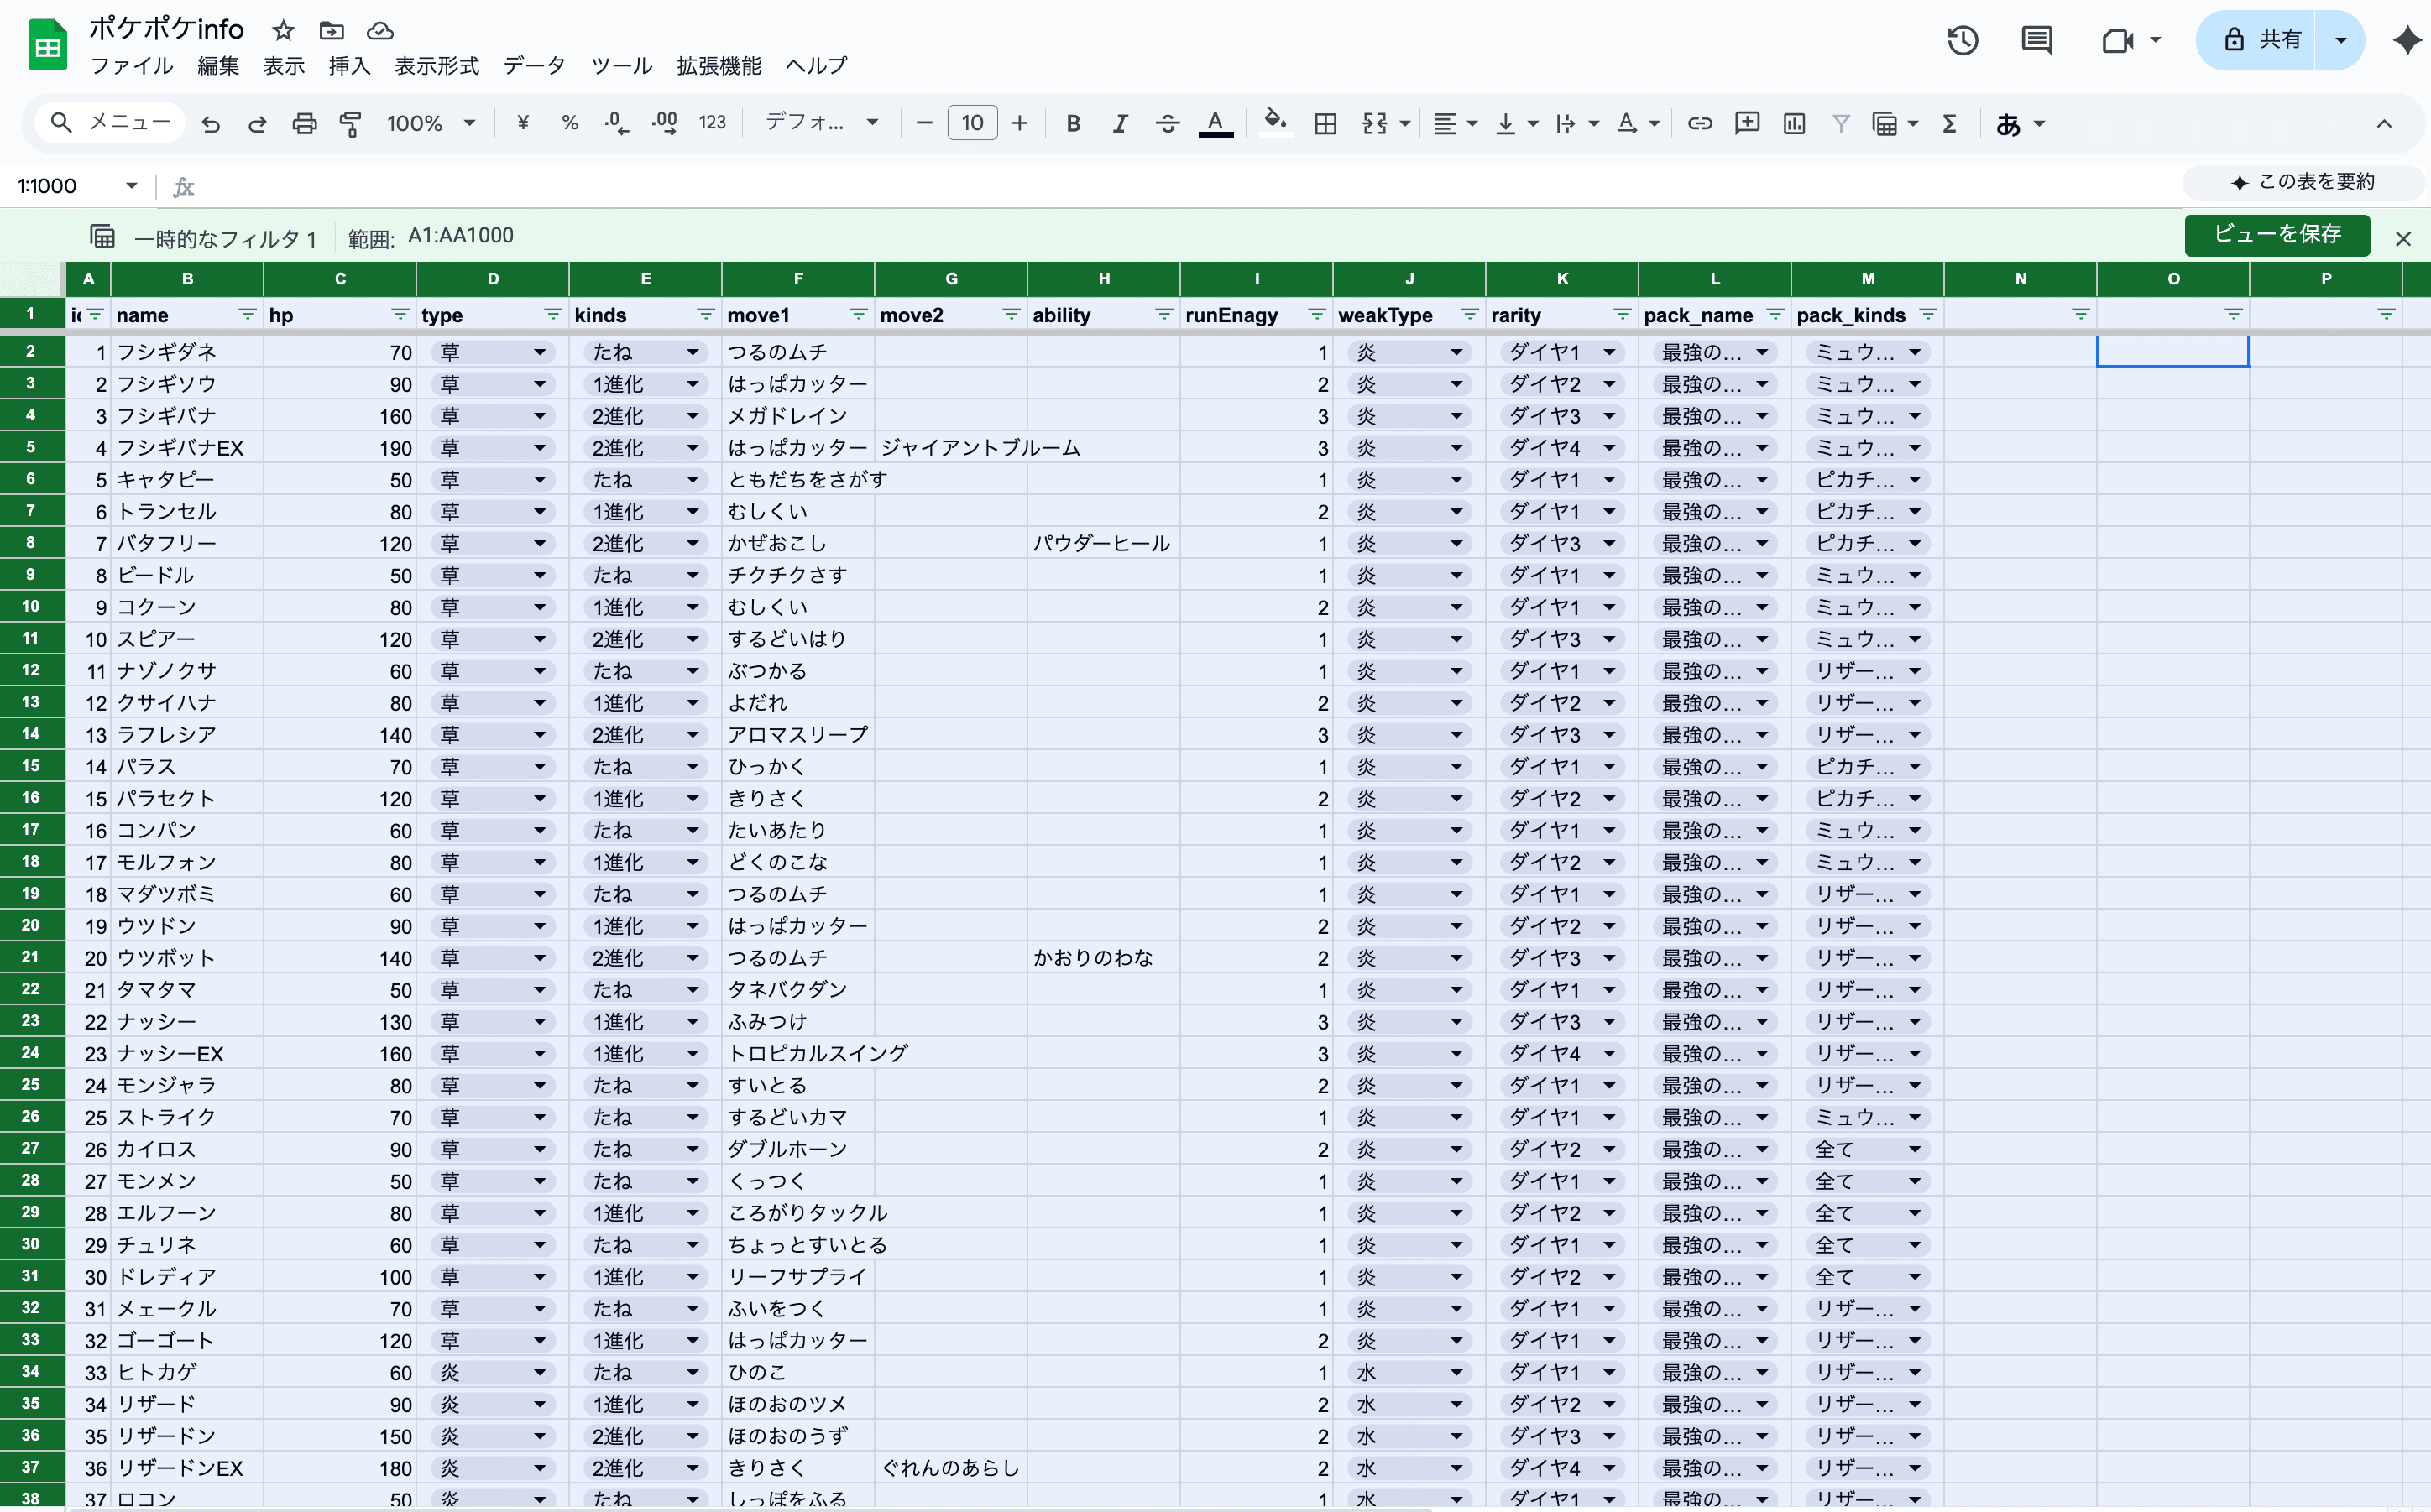Open the 挿入 menu
The height and width of the screenshot is (1512, 2431).
tap(349, 66)
